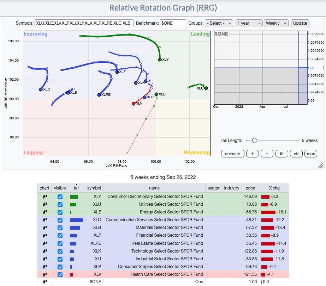Image resolution: width=326 pixels, height=286 pixels.
Task: Open the chart icon for XLB row
Action: pos(45,228)
